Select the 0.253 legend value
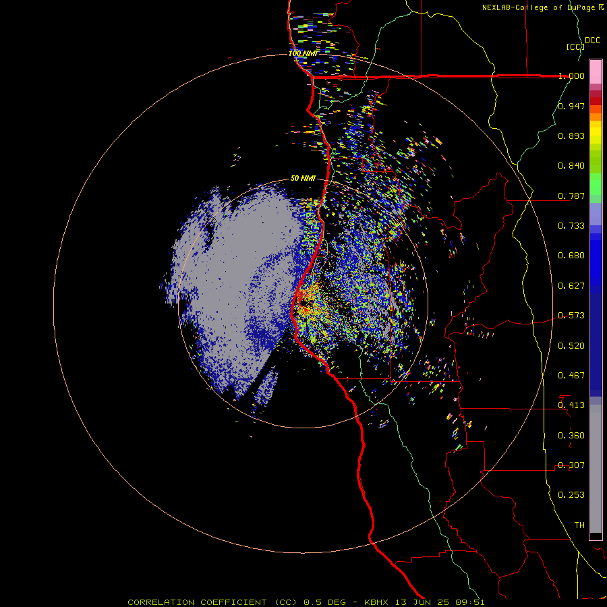The image size is (607, 607). coord(571,495)
